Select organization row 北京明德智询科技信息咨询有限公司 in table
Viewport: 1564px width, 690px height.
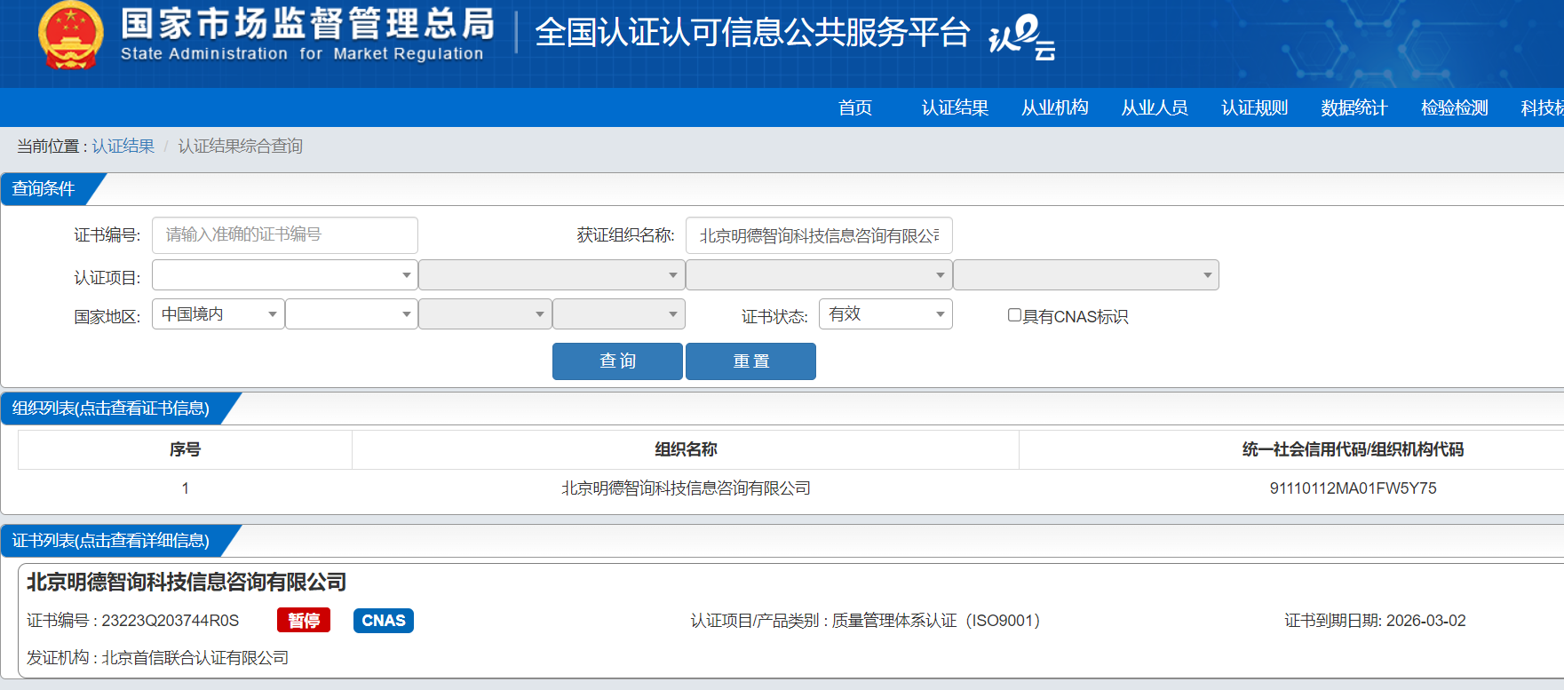[x=686, y=488]
